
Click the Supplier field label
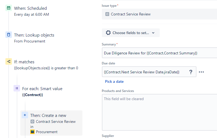(x=108, y=136)
